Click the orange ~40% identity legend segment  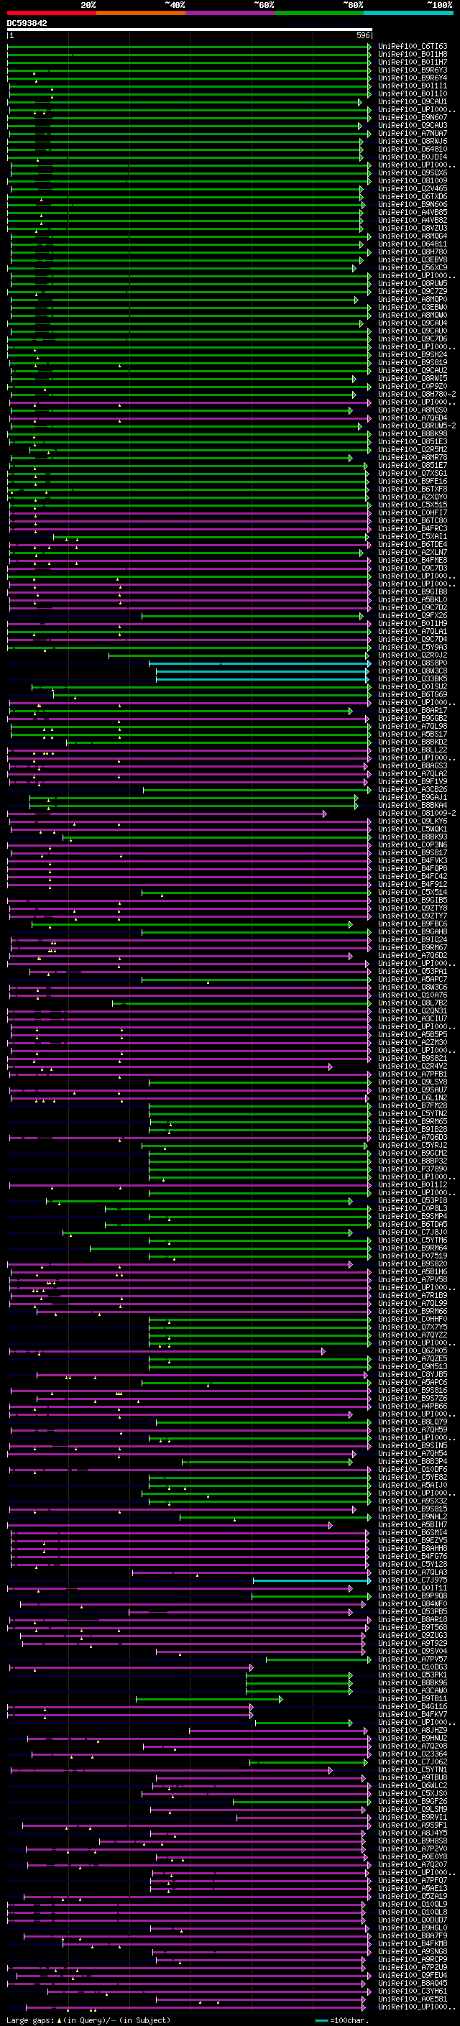click(141, 13)
